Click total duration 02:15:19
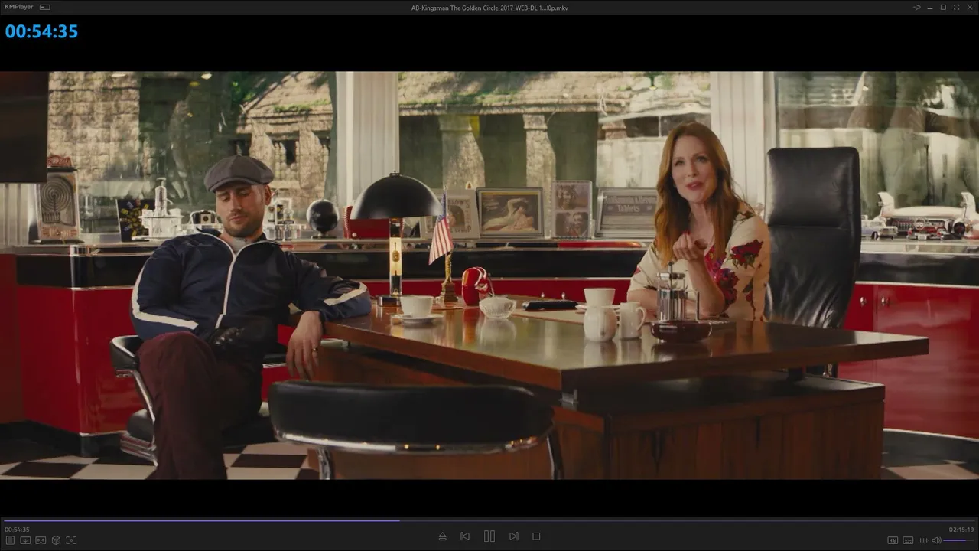The image size is (979, 551). click(x=961, y=530)
